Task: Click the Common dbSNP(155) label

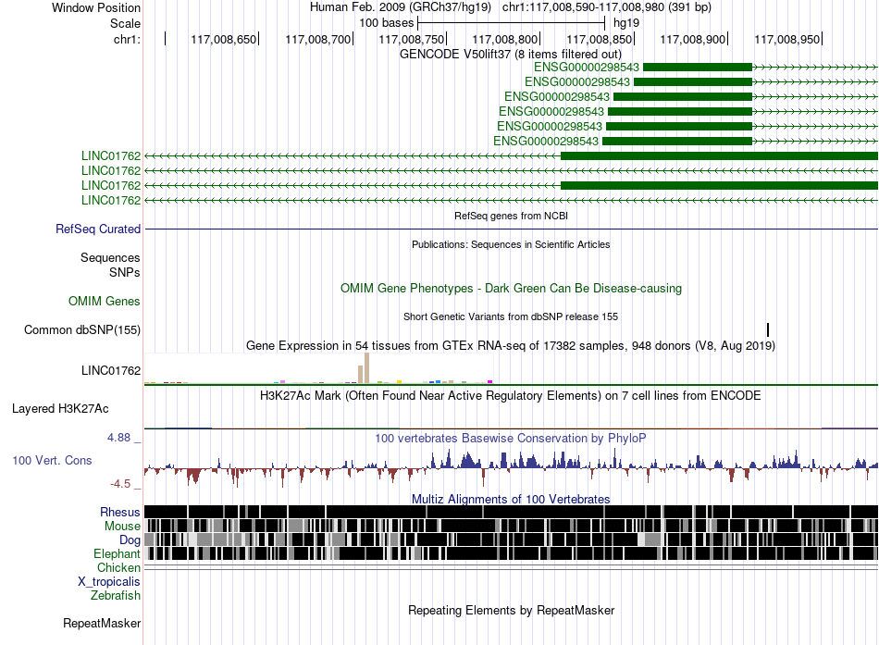Action: point(82,329)
